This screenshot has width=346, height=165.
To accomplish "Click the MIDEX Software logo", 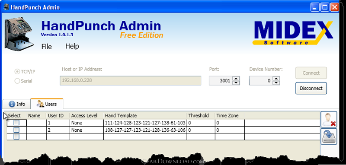I will click(293, 33).
